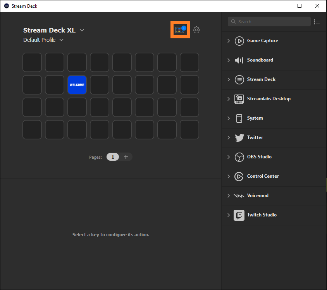Open the Game Capture category icon
Viewport: 327px width, 290px height.
coord(239,41)
